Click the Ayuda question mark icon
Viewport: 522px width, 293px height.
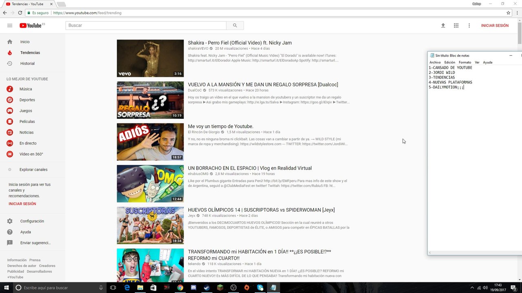[x=10, y=232]
